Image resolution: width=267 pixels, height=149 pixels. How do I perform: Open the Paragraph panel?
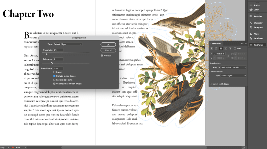[256, 27]
